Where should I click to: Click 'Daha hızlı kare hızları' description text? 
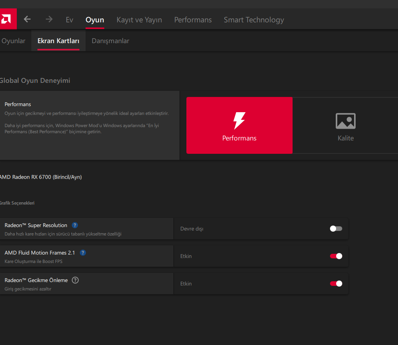click(63, 234)
